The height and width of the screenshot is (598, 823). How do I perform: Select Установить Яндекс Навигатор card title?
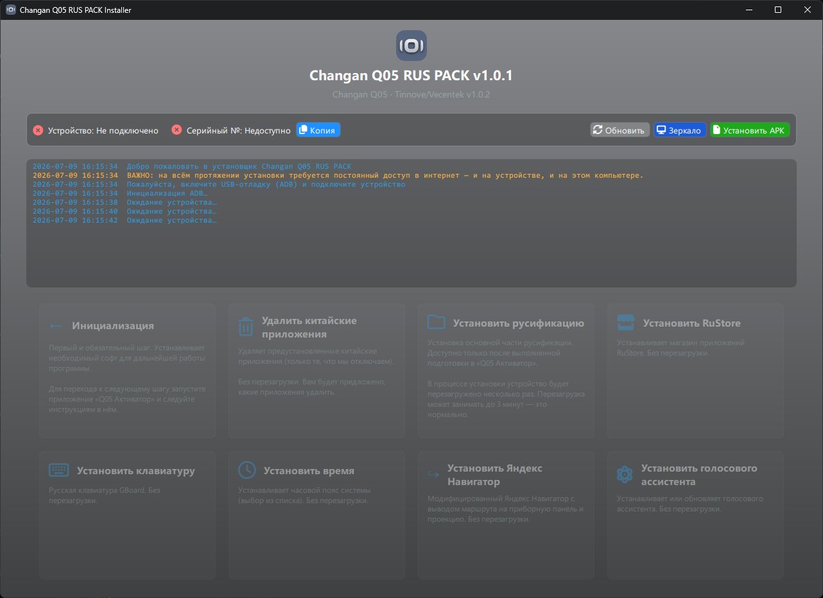495,475
